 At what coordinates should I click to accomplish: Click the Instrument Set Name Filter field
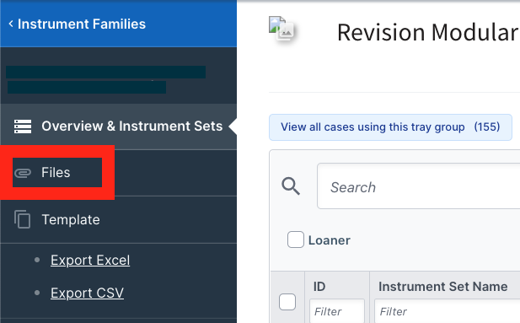[x=448, y=311]
